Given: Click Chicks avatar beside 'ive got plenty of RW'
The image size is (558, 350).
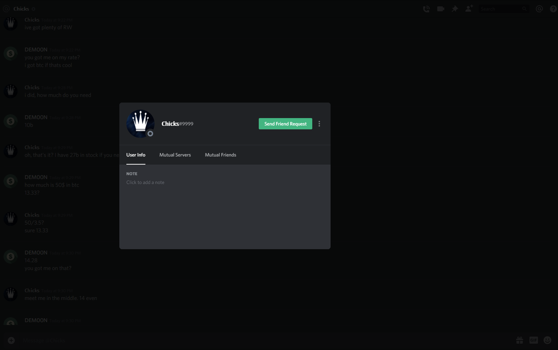Looking at the screenshot, I should [x=11, y=24].
